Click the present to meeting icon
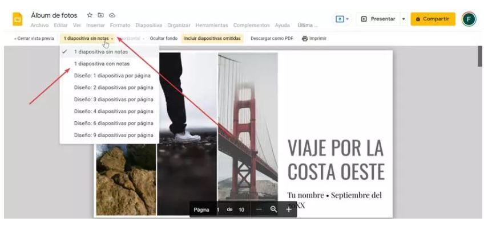 tap(339, 19)
